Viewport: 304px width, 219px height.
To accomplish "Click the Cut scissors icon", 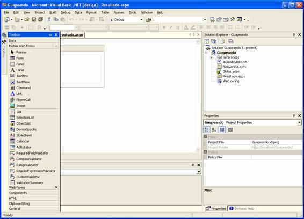I will pos(49,19).
